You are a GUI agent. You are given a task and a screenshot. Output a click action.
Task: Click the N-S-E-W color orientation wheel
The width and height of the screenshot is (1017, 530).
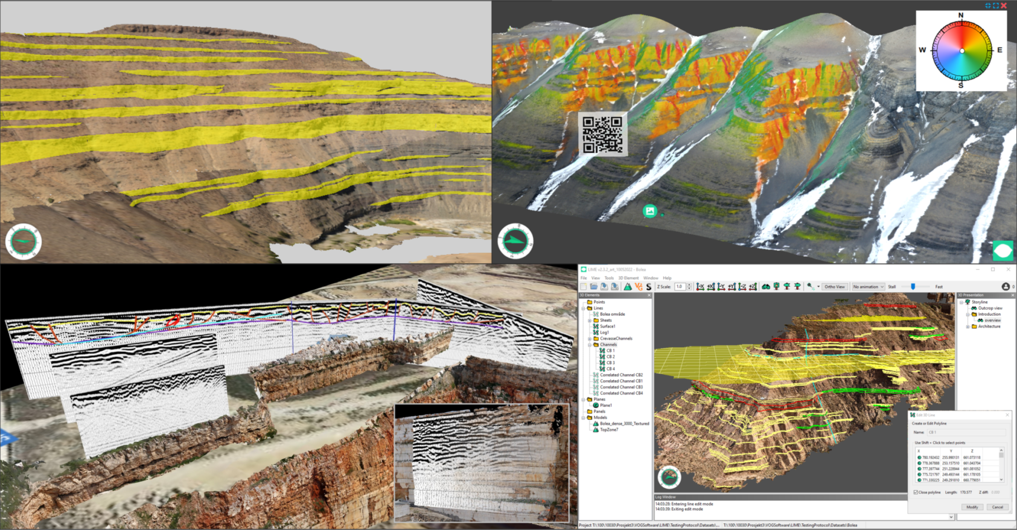(x=961, y=51)
